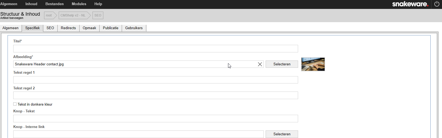The image size is (442, 138).
Task: Switch to the Gebruikers tab
Action: (134, 28)
